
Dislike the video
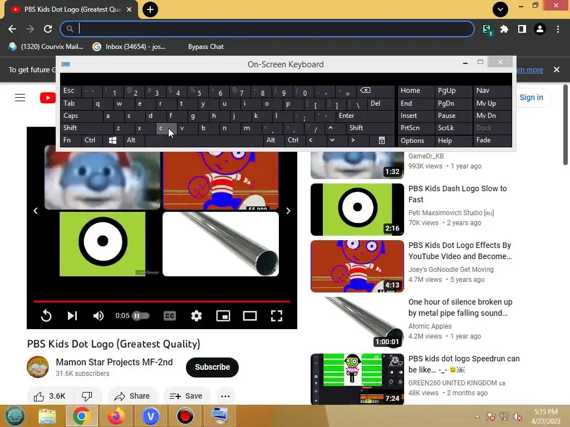[x=87, y=396]
